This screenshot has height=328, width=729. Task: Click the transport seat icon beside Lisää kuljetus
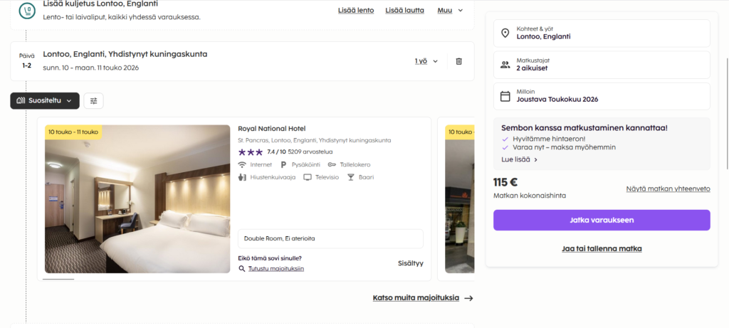point(27,10)
